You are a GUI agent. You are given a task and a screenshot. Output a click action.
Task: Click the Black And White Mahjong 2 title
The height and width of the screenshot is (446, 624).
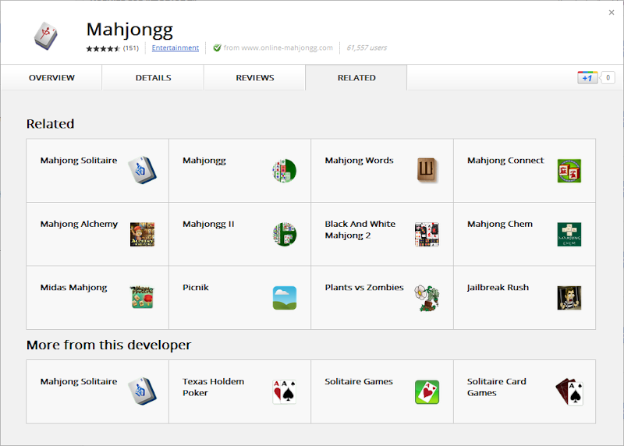pos(360,229)
